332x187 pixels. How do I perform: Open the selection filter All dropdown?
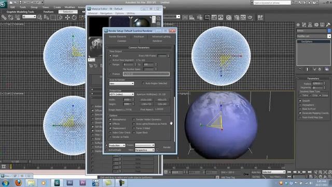[29, 17]
